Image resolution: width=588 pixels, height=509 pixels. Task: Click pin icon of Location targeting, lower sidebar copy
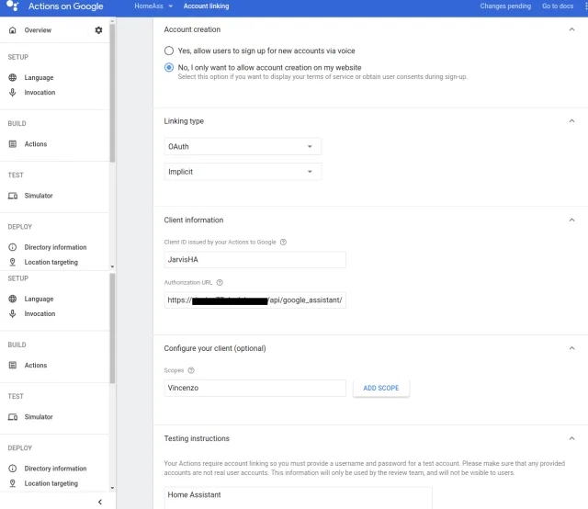[x=12, y=483]
